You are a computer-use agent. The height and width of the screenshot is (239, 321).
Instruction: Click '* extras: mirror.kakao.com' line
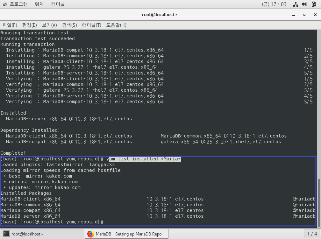click(40, 182)
